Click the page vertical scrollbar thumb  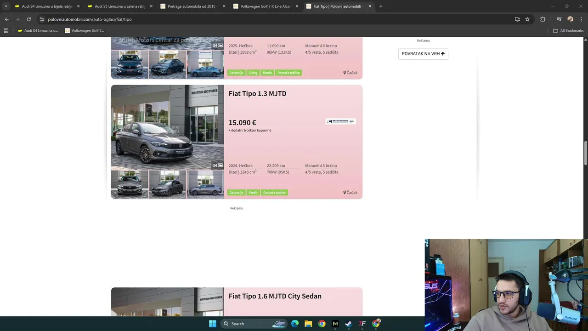coord(585,154)
